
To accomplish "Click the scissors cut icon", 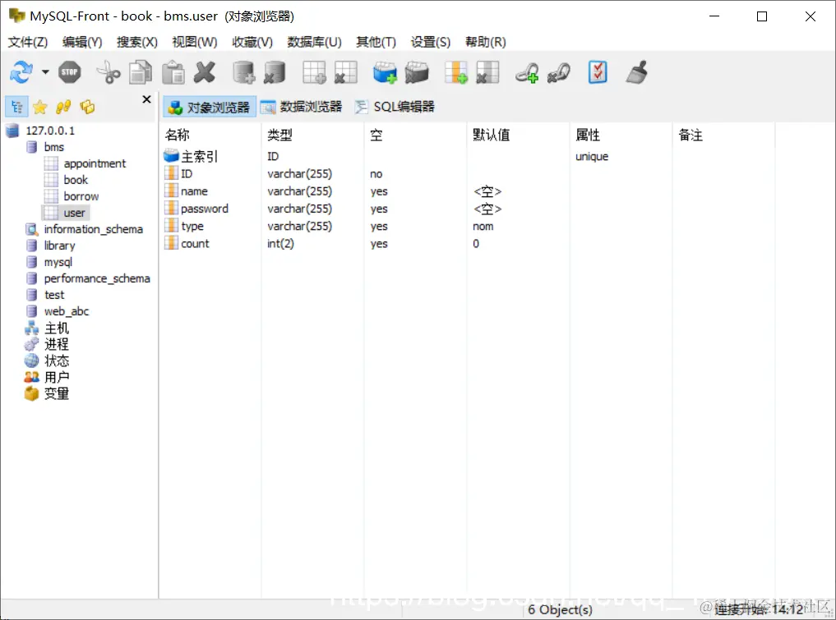I will click(109, 72).
